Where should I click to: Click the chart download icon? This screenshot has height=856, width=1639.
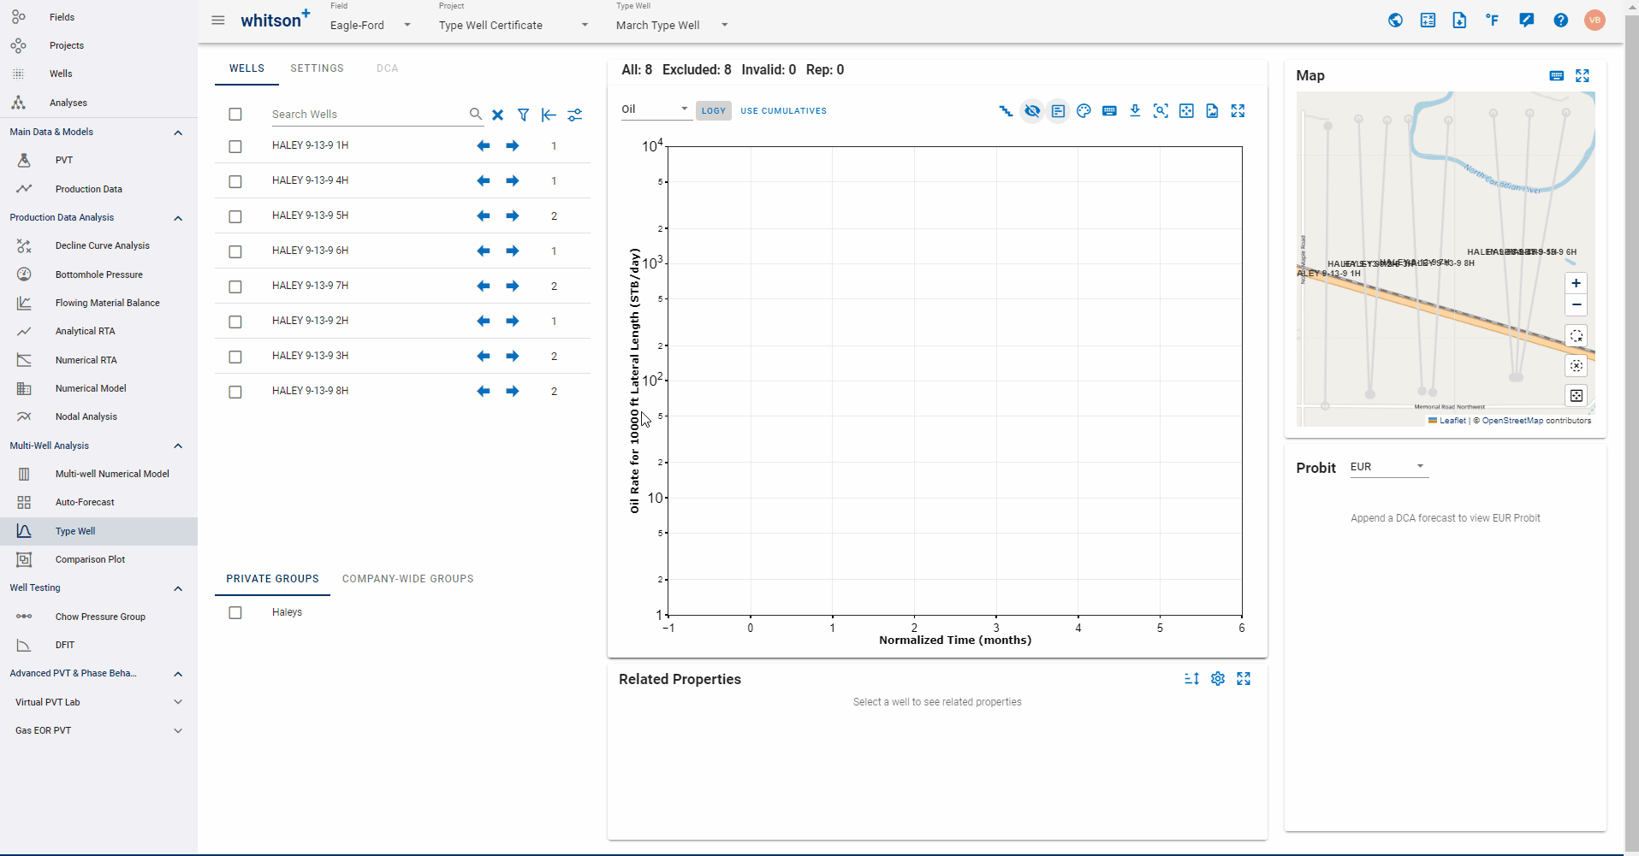tap(1135, 110)
